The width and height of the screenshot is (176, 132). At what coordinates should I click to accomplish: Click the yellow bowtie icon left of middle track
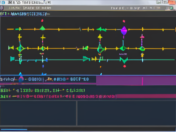coord(11,48)
